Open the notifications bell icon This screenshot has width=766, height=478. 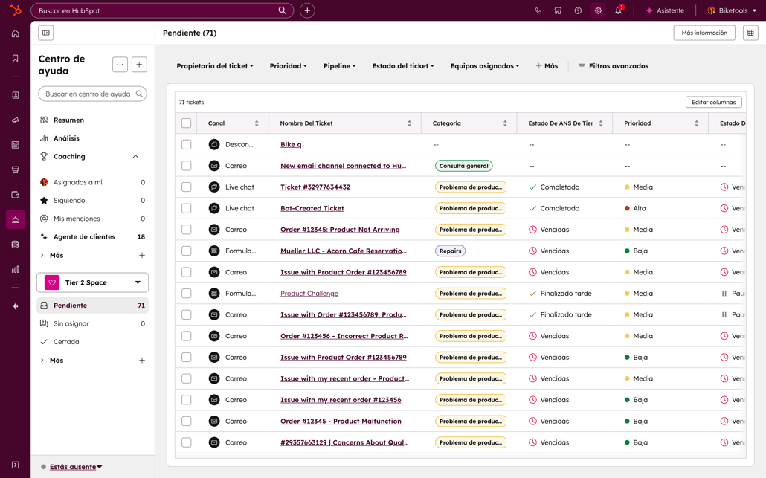click(618, 11)
